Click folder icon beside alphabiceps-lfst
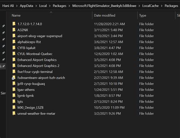This screenshot has height=138, width=180. coord(14,42)
